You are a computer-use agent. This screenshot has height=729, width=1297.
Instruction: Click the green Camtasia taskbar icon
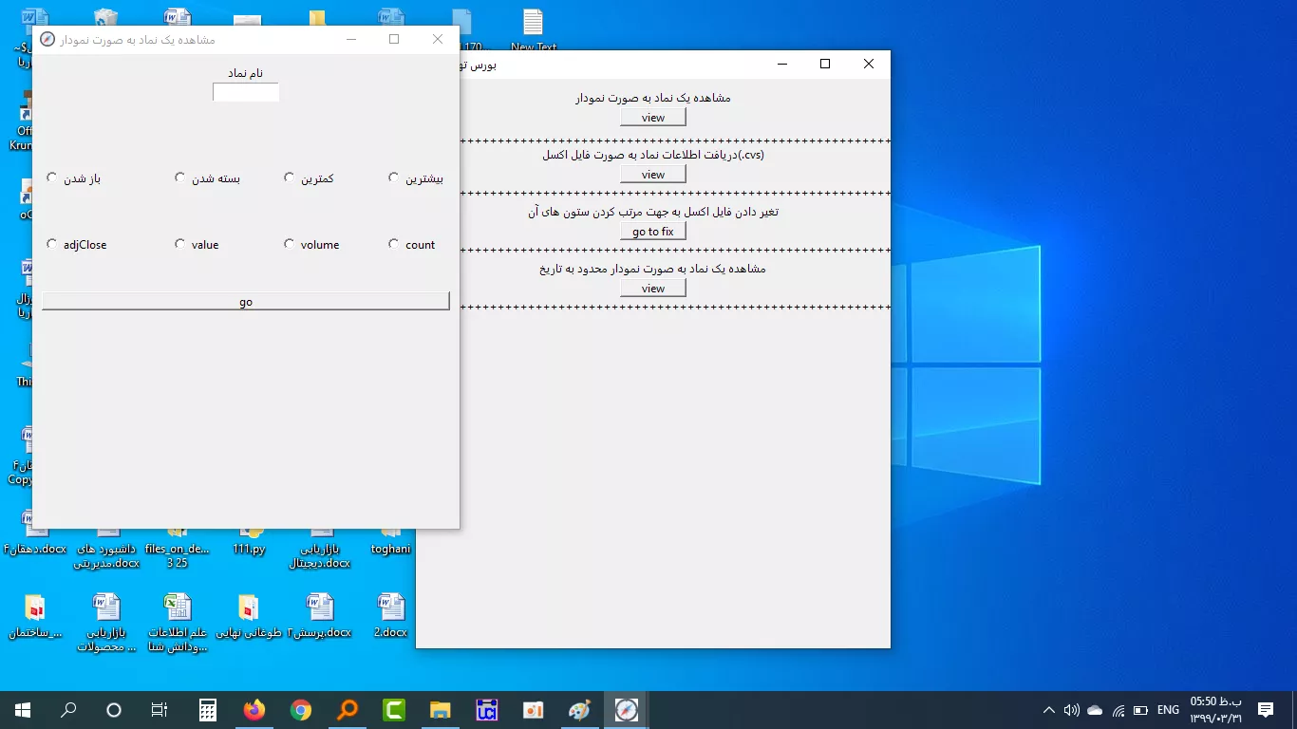(x=394, y=710)
